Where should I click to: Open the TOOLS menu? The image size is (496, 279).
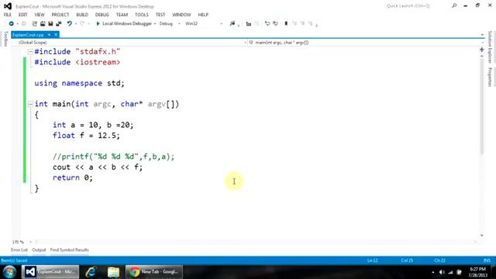point(141,15)
